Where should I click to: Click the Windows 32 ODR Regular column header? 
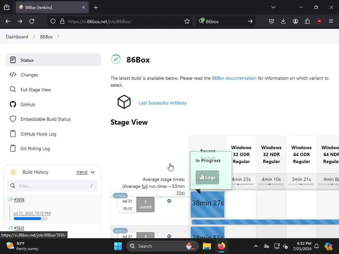click(x=241, y=154)
